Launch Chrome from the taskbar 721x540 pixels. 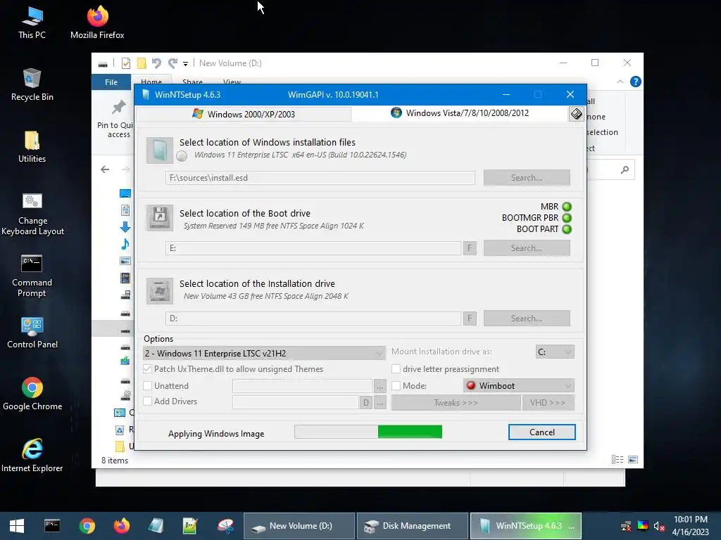pyautogui.click(x=87, y=526)
